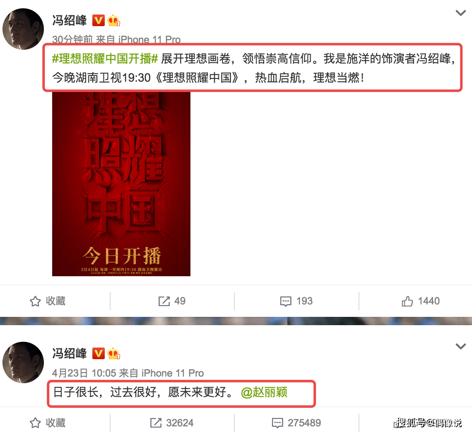
Task: Click the second post's profile avatar
Action: (x=23, y=362)
